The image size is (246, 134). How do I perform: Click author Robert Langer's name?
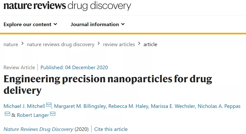[33, 115]
